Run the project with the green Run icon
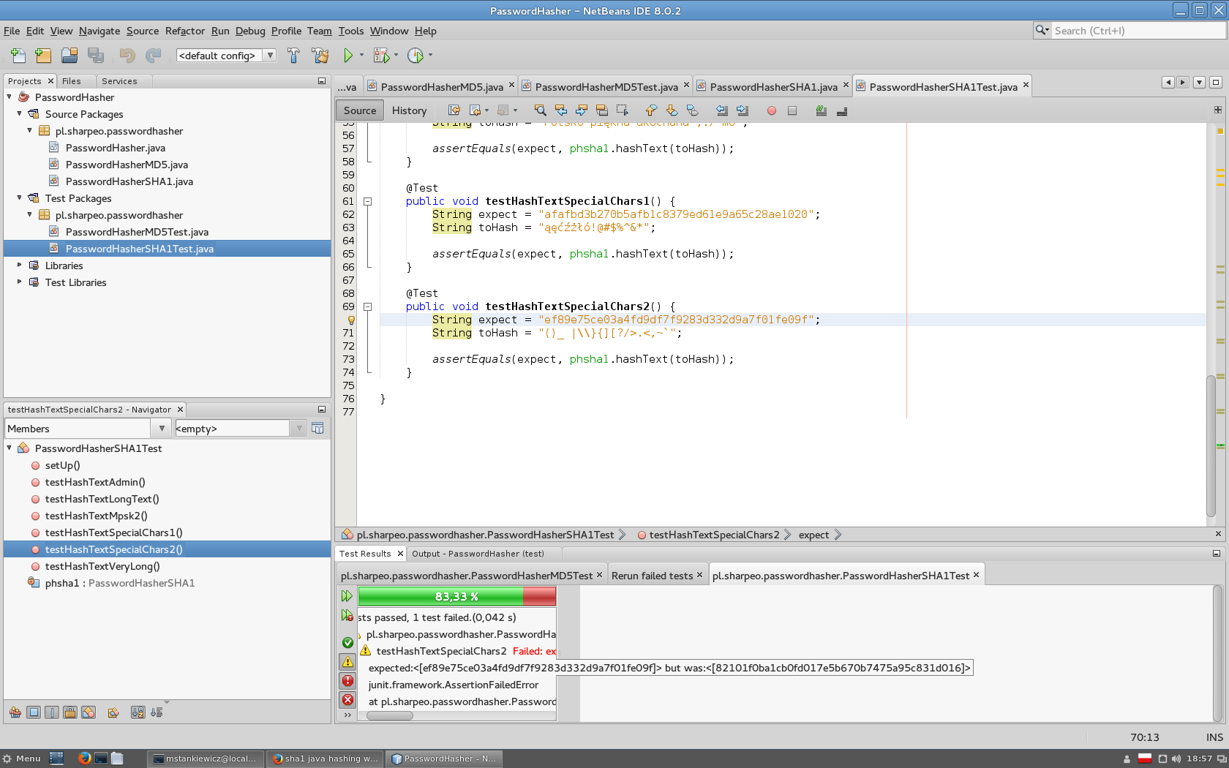Image resolution: width=1229 pixels, height=768 pixels. [x=349, y=55]
